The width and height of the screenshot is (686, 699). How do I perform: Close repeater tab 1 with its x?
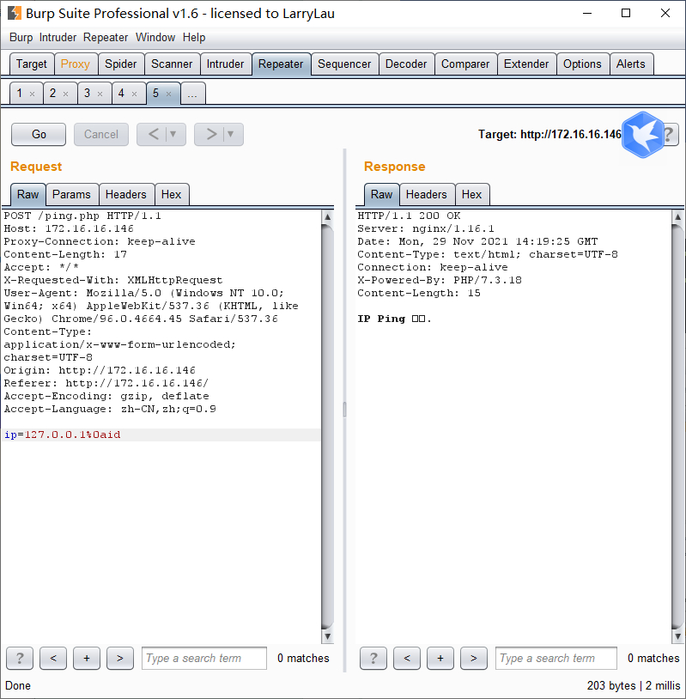(x=32, y=94)
